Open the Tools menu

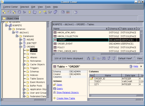tap(48, 7)
